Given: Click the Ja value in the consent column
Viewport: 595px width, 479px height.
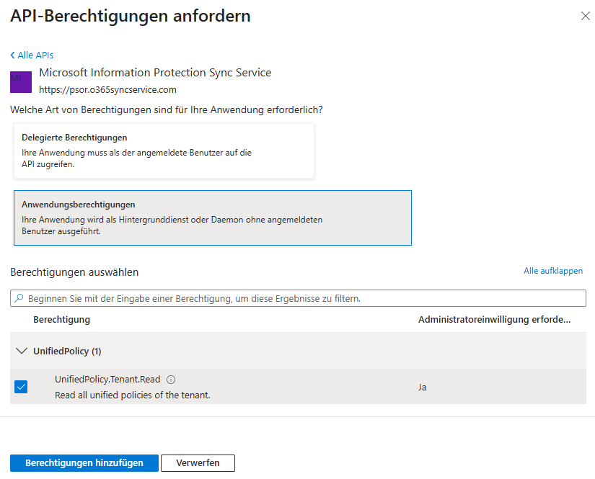Looking at the screenshot, I should click(422, 386).
